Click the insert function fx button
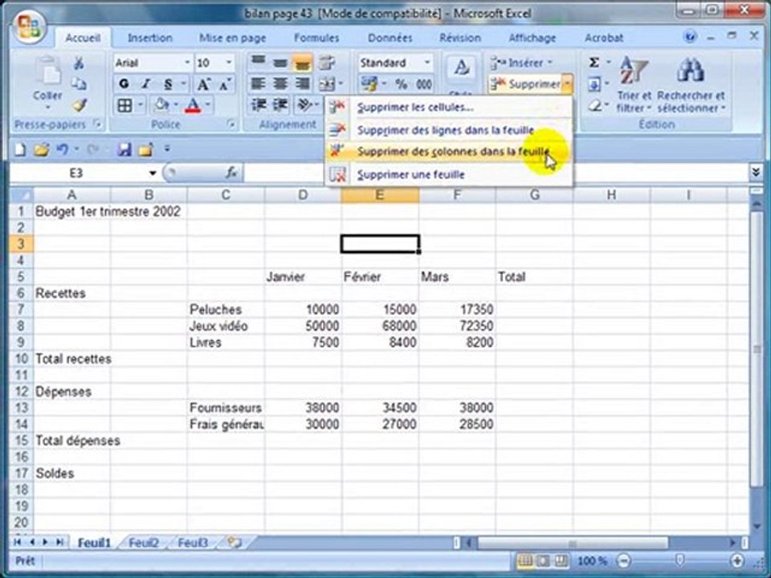 click(231, 173)
